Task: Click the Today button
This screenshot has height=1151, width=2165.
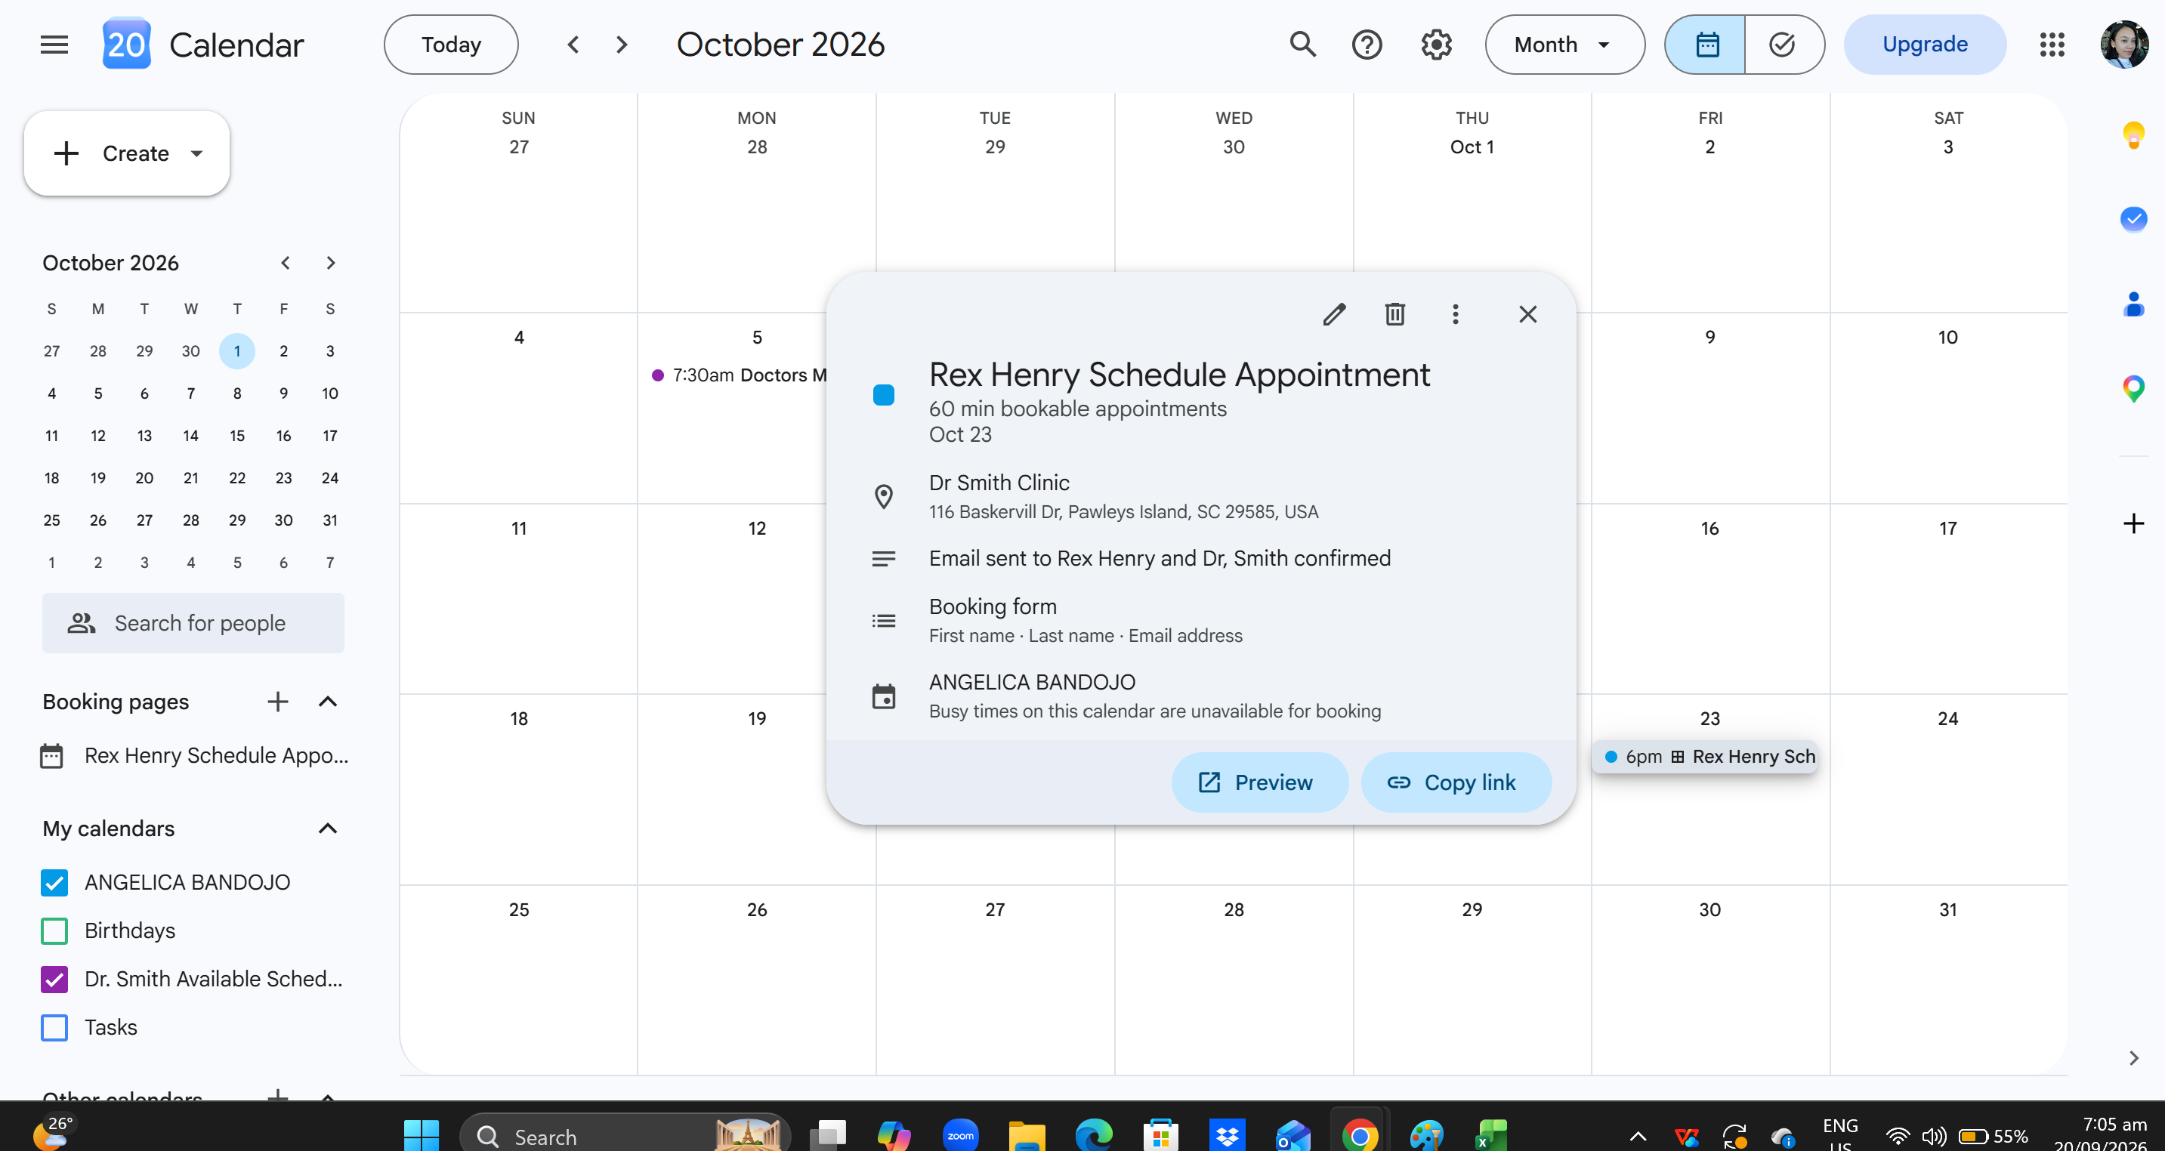Action: (451, 45)
